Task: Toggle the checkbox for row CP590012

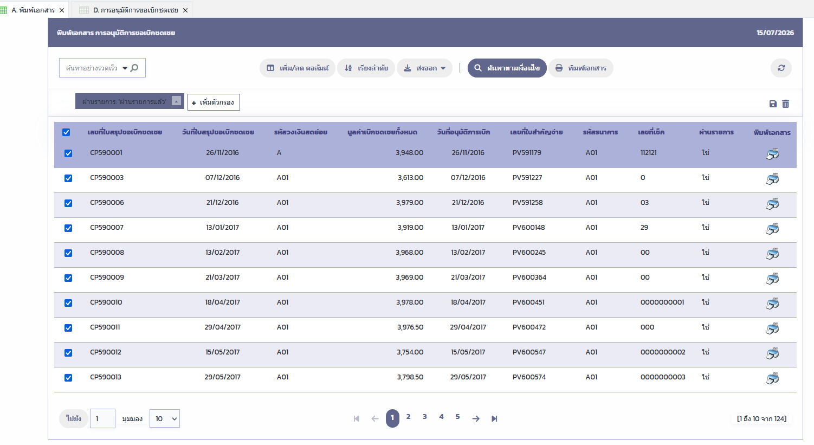Action: click(68, 353)
